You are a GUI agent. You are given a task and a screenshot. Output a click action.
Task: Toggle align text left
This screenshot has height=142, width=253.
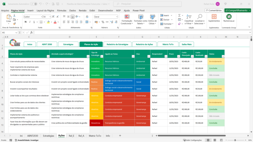coord(64,22)
